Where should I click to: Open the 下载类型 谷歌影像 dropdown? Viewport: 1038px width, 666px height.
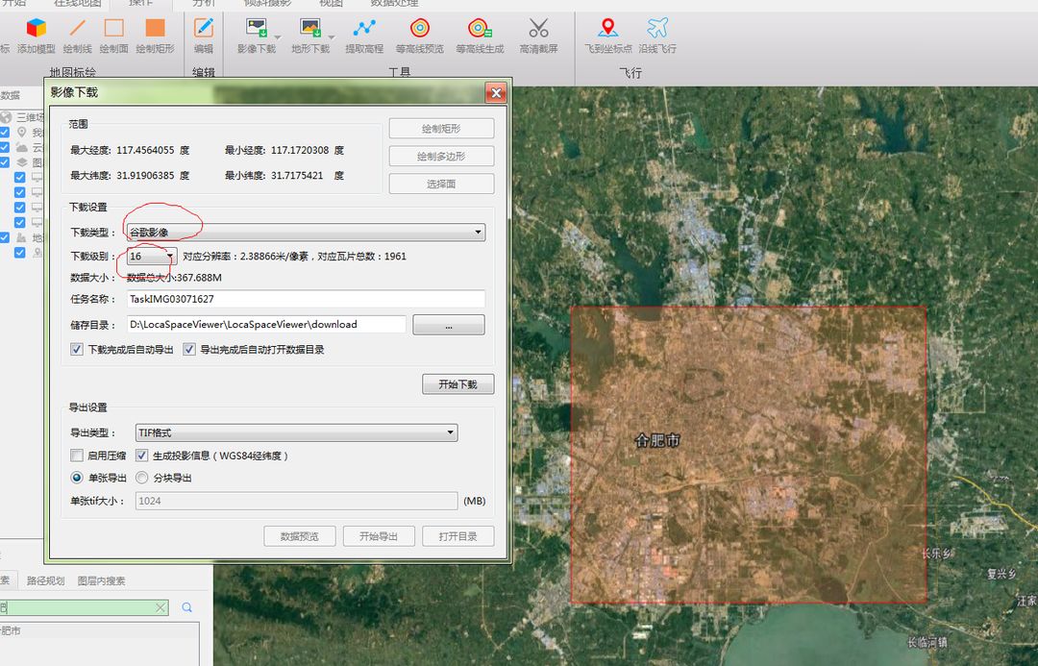click(305, 233)
